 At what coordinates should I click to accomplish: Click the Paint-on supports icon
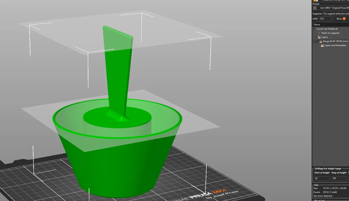coord(319,33)
